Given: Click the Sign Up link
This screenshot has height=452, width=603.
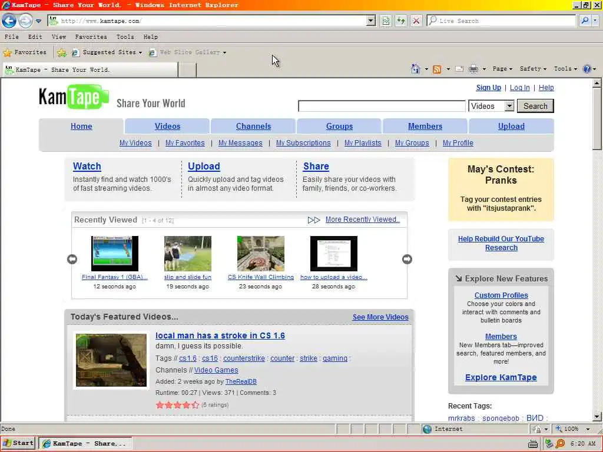Looking at the screenshot, I should pyautogui.click(x=488, y=88).
